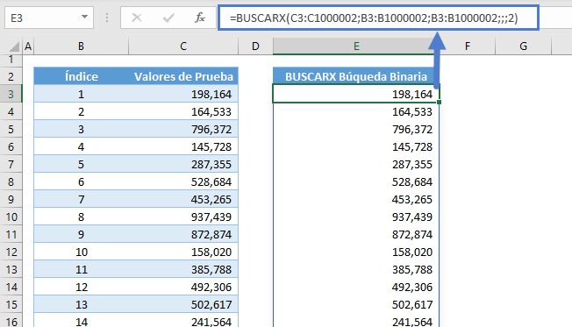Screen dimensions: 572x327
Task: Select row 15 header
Action: pos(11,304)
